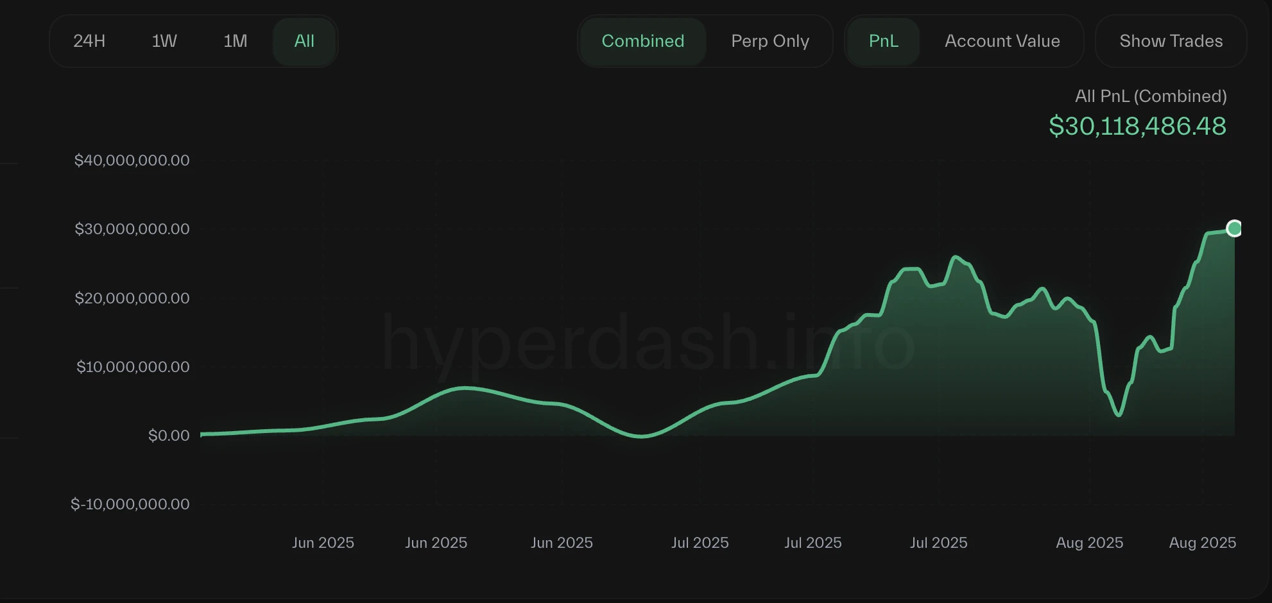Keep the All timeframe selected
The height and width of the screenshot is (603, 1272).
(304, 40)
